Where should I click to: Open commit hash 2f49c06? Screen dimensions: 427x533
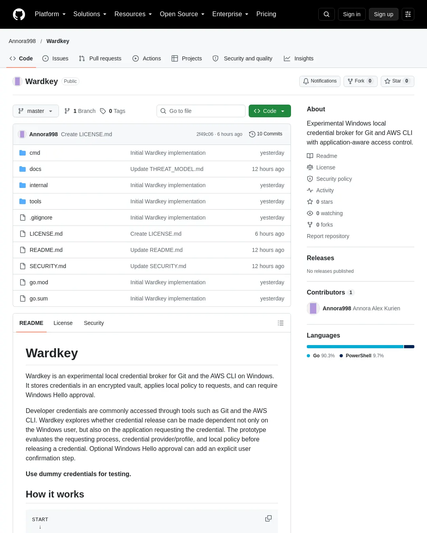205,134
